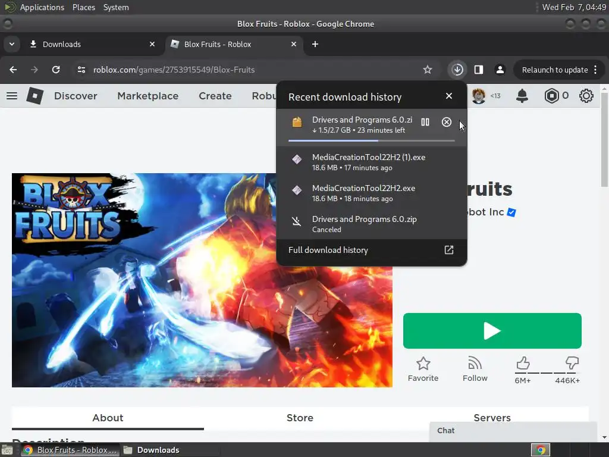Open the Robux balance icon
The image size is (609, 457).
pyautogui.click(x=551, y=96)
